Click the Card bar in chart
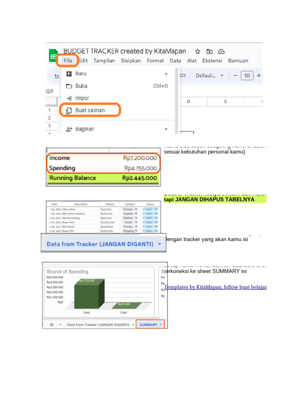 tap(89, 294)
